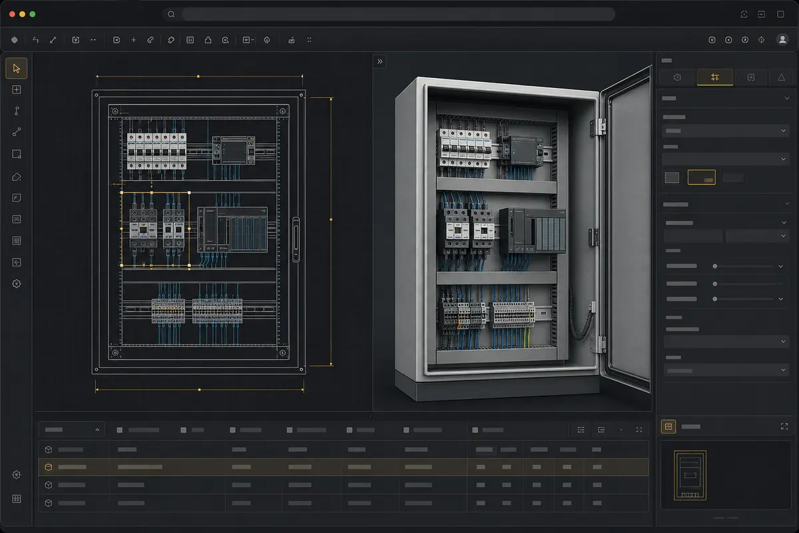Toggle the last checkbox in the table filter row
Screen dimensions: 799x533
tap(474, 430)
